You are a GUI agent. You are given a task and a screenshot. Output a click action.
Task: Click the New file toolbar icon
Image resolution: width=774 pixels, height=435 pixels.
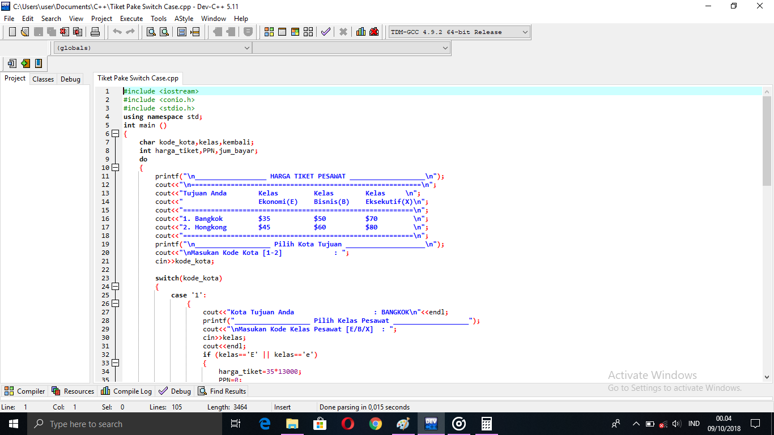[x=12, y=32]
